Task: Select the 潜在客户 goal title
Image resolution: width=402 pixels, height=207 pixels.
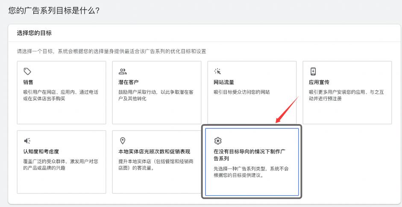Action: click(x=128, y=82)
